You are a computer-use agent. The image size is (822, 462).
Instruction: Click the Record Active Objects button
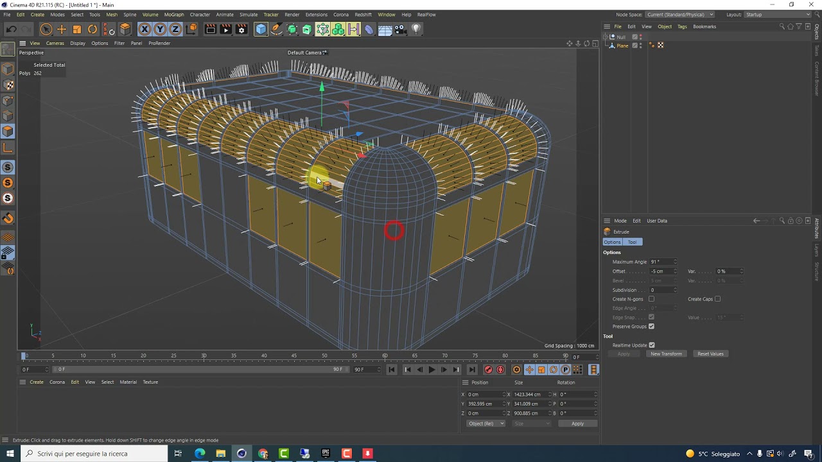coord(488,370)
